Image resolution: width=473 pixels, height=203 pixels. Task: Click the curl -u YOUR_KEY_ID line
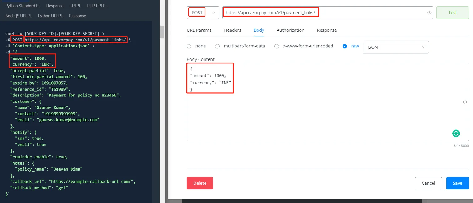(55, 34)
